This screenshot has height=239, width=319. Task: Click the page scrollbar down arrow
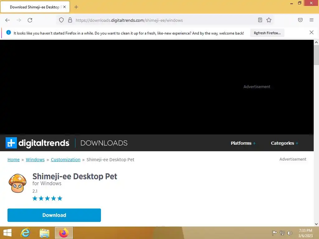(x=316, y=224)
